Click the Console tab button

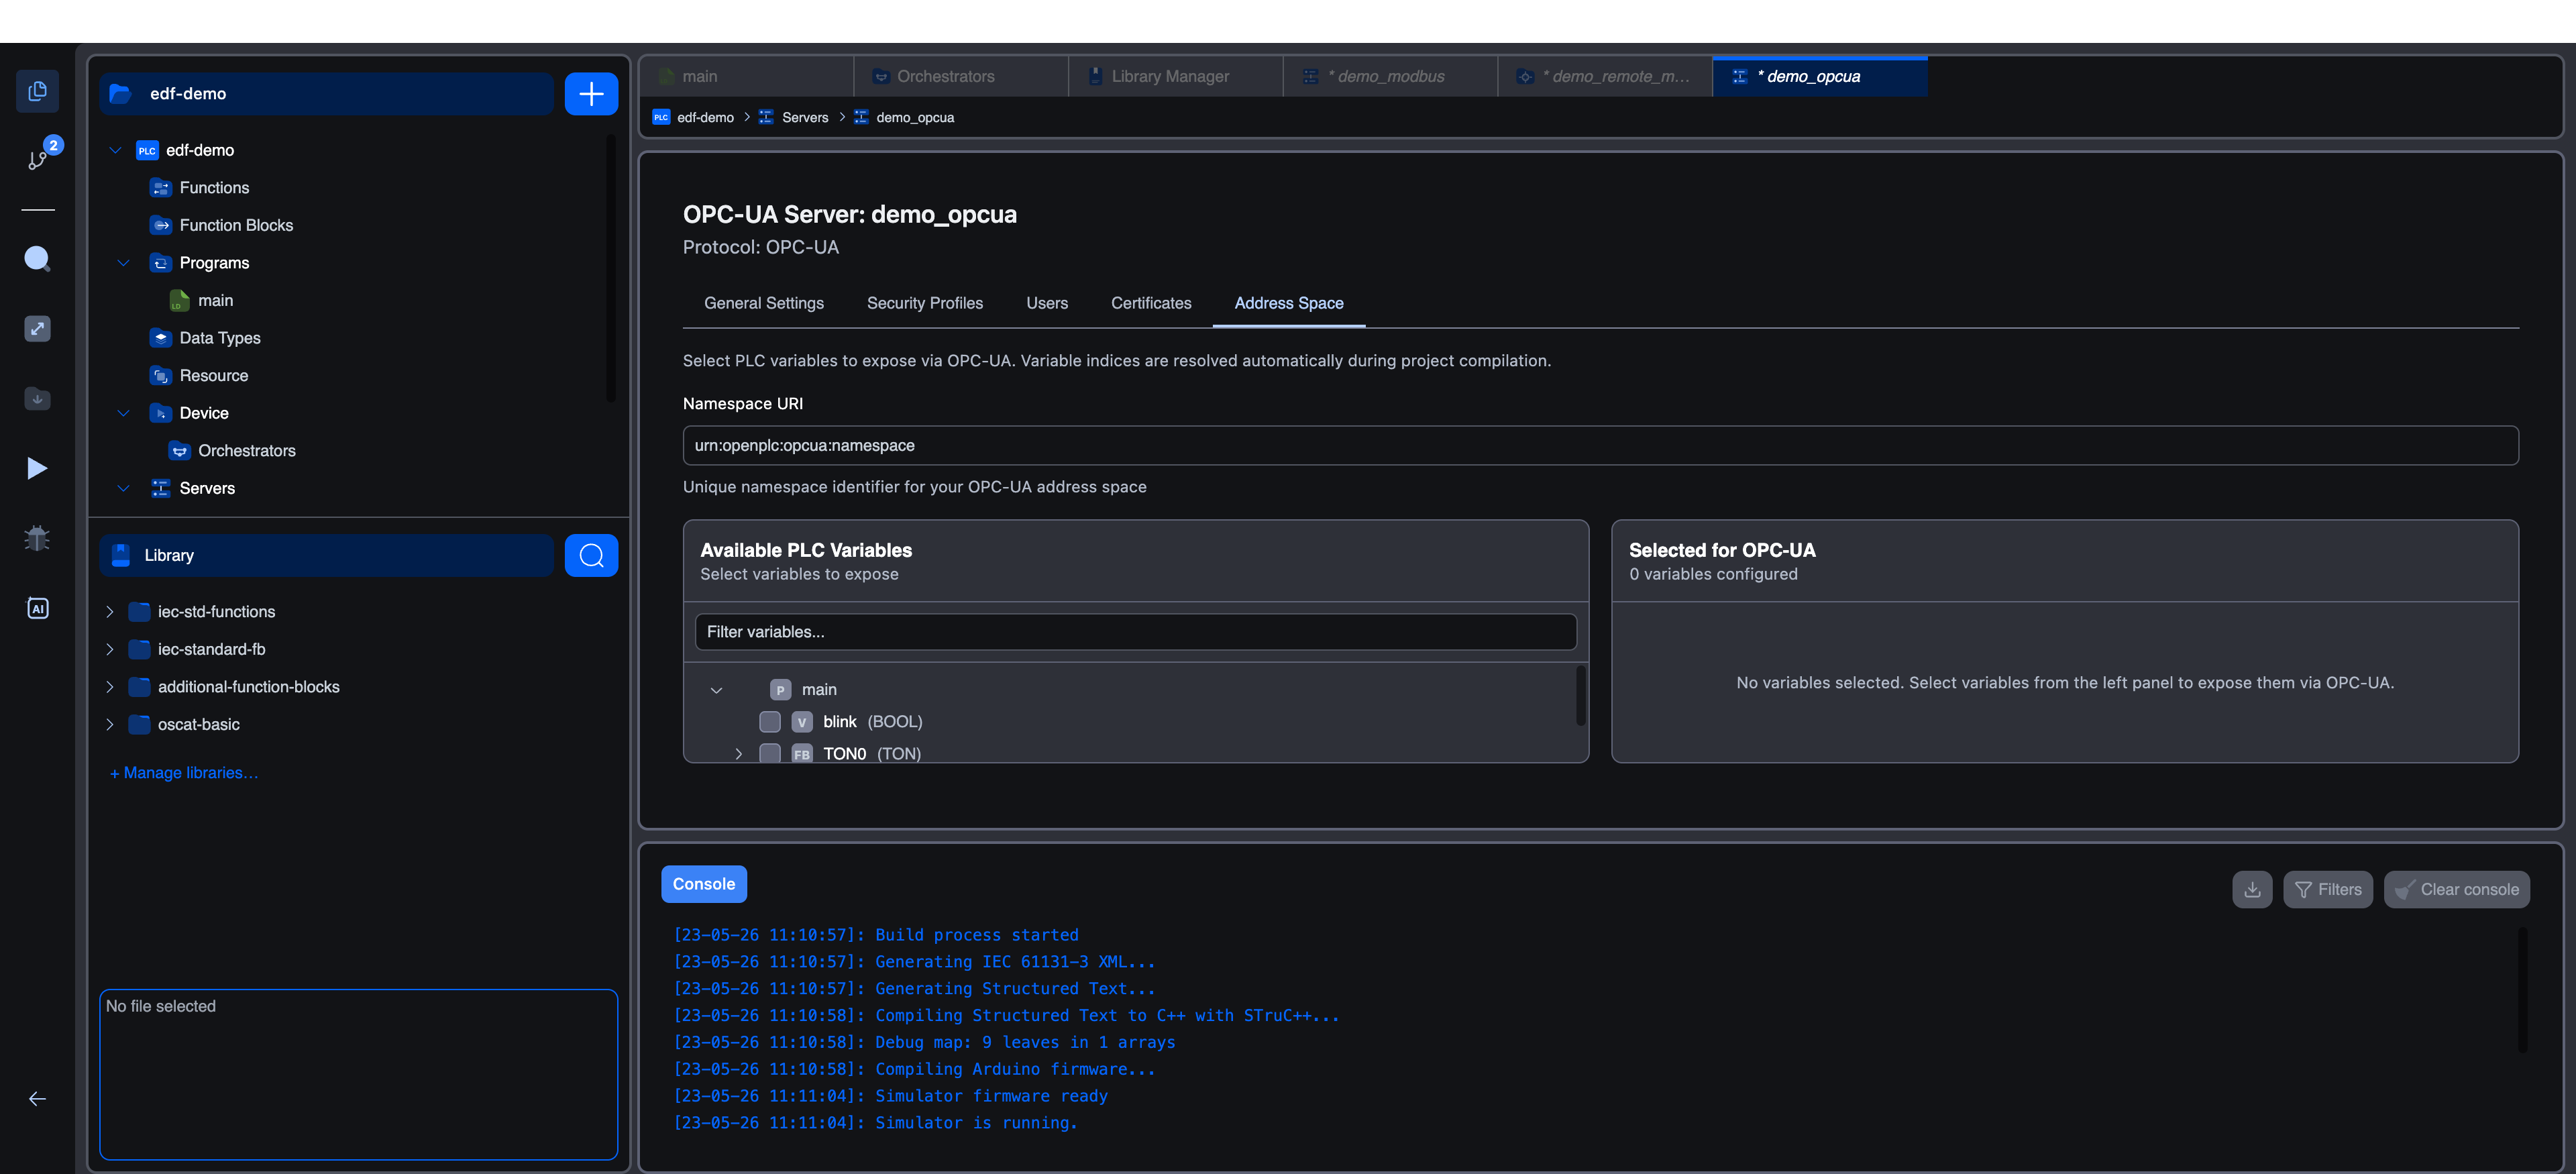click(x=704, y=885)
